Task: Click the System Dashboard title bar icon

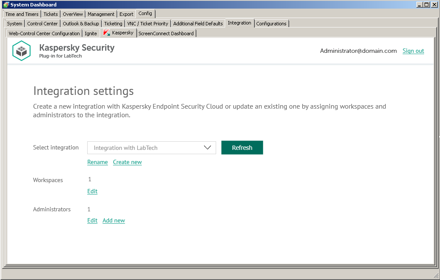Action: point(6,5)
